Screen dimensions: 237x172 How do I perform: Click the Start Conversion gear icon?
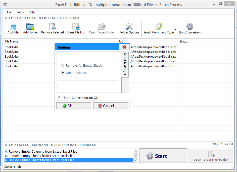click(x=189, y=26)
